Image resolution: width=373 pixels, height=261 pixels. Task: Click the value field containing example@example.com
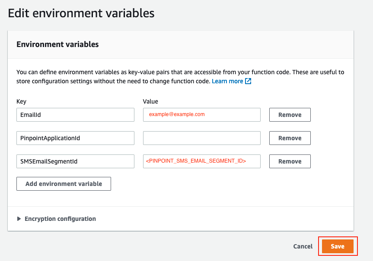(201, 114)
